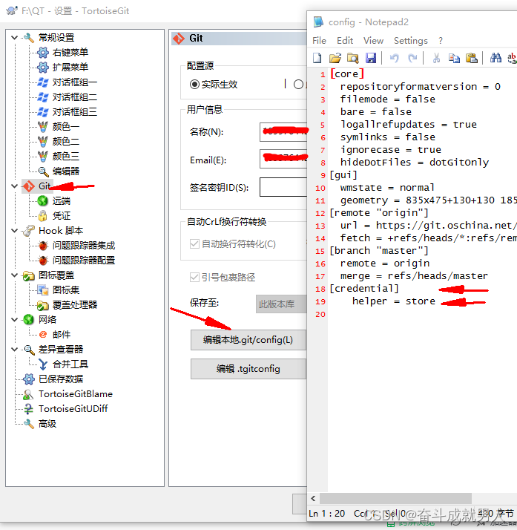Click the Browse/find file icon in Notepad2
This screenshot has width=517, height=530.
pos(352,58)
